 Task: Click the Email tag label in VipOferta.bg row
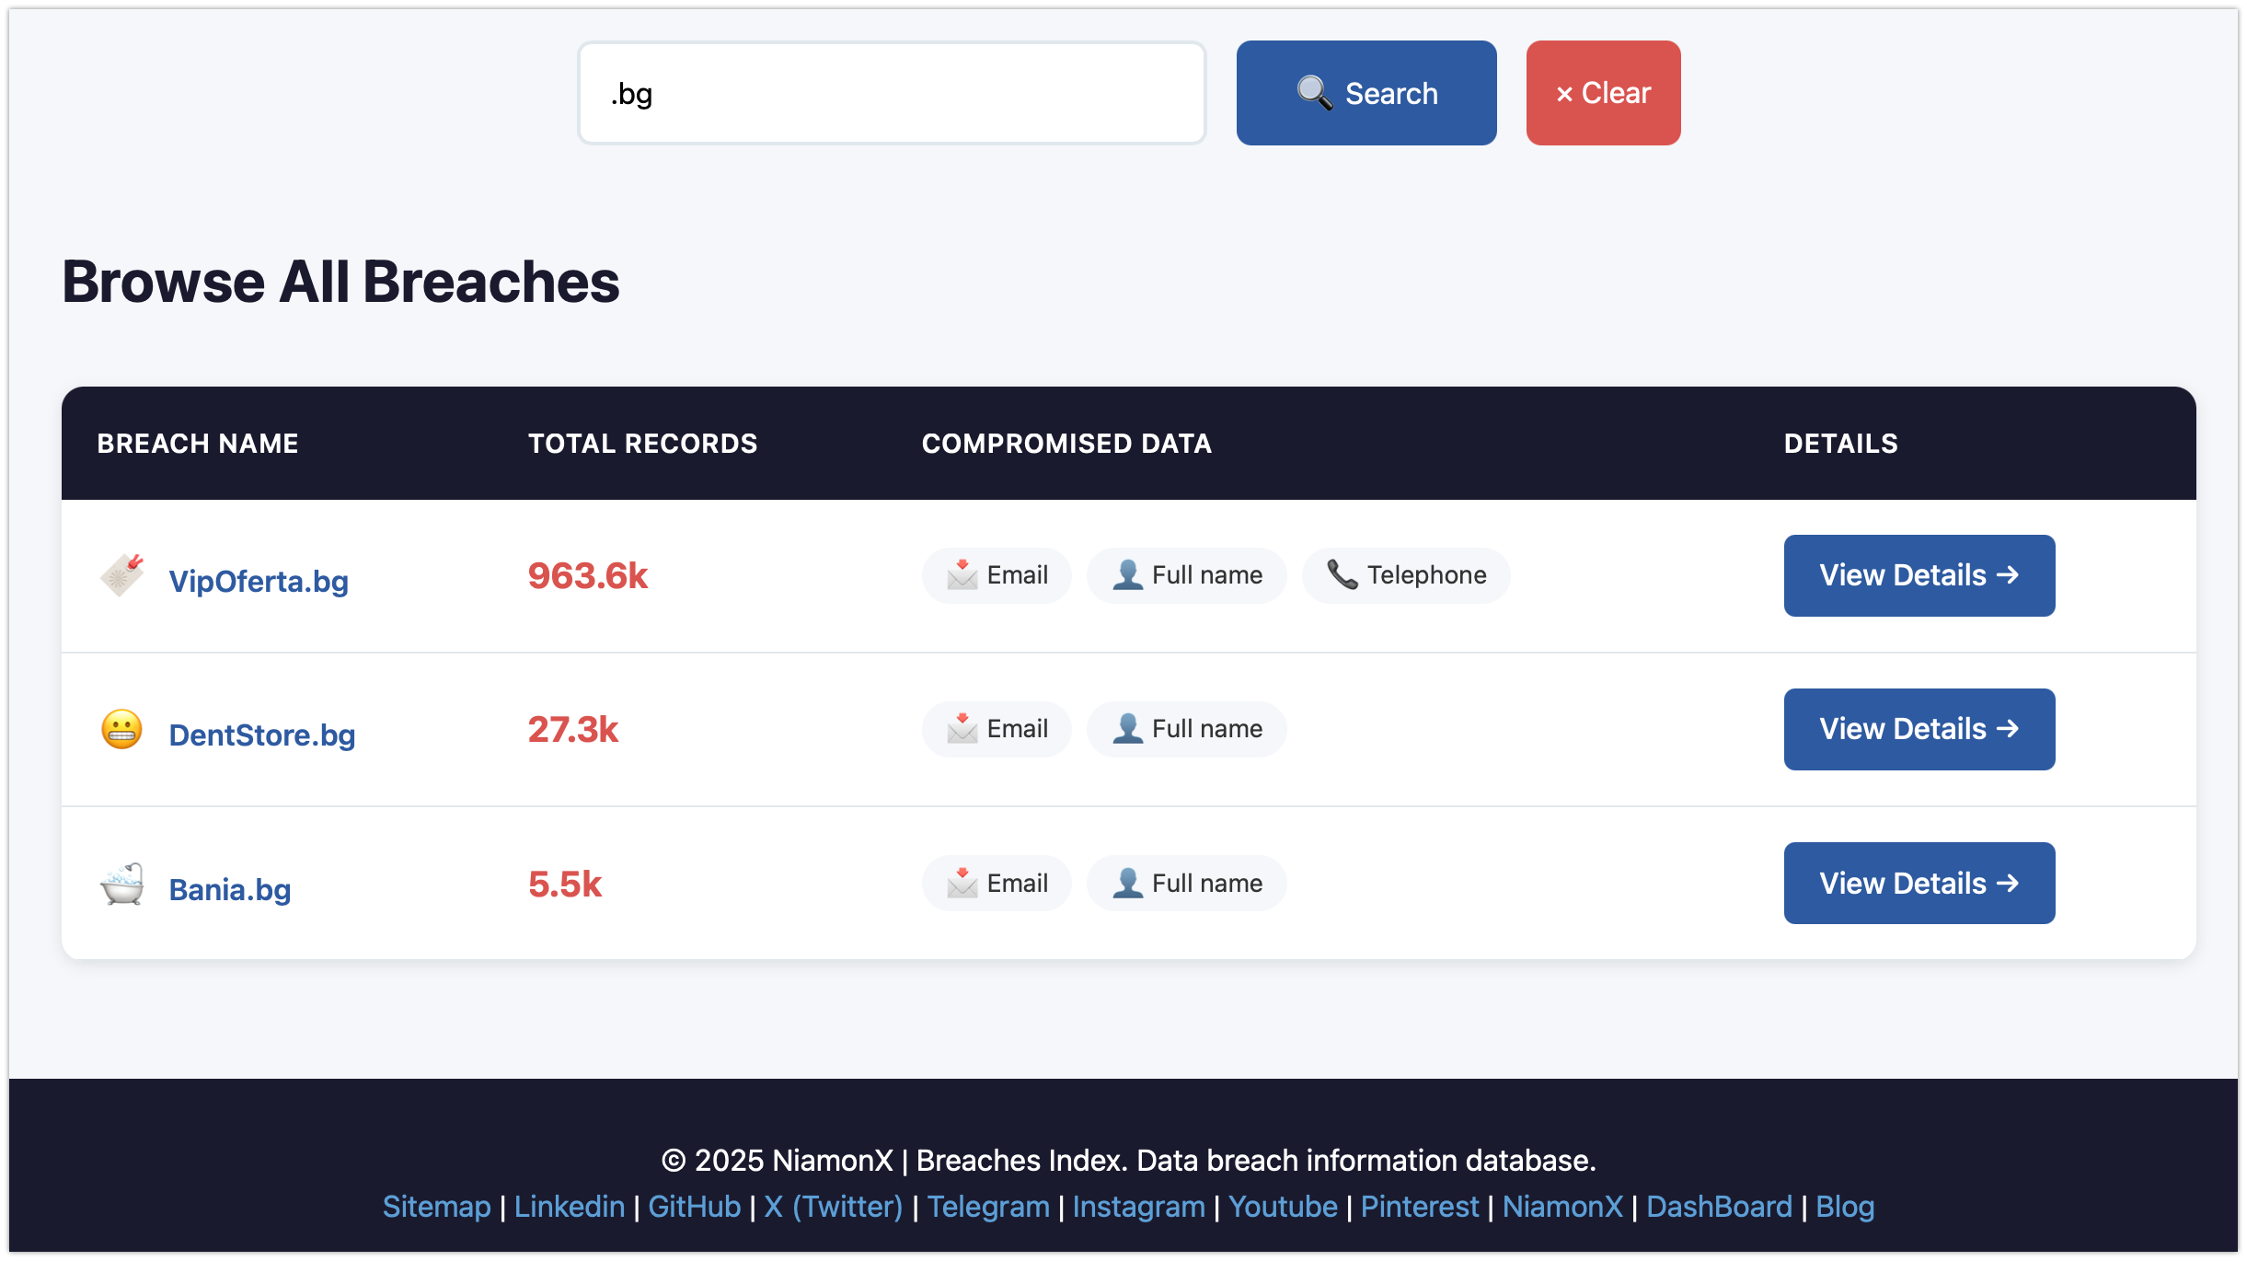pyautogui.click(x=1018, y=575)
